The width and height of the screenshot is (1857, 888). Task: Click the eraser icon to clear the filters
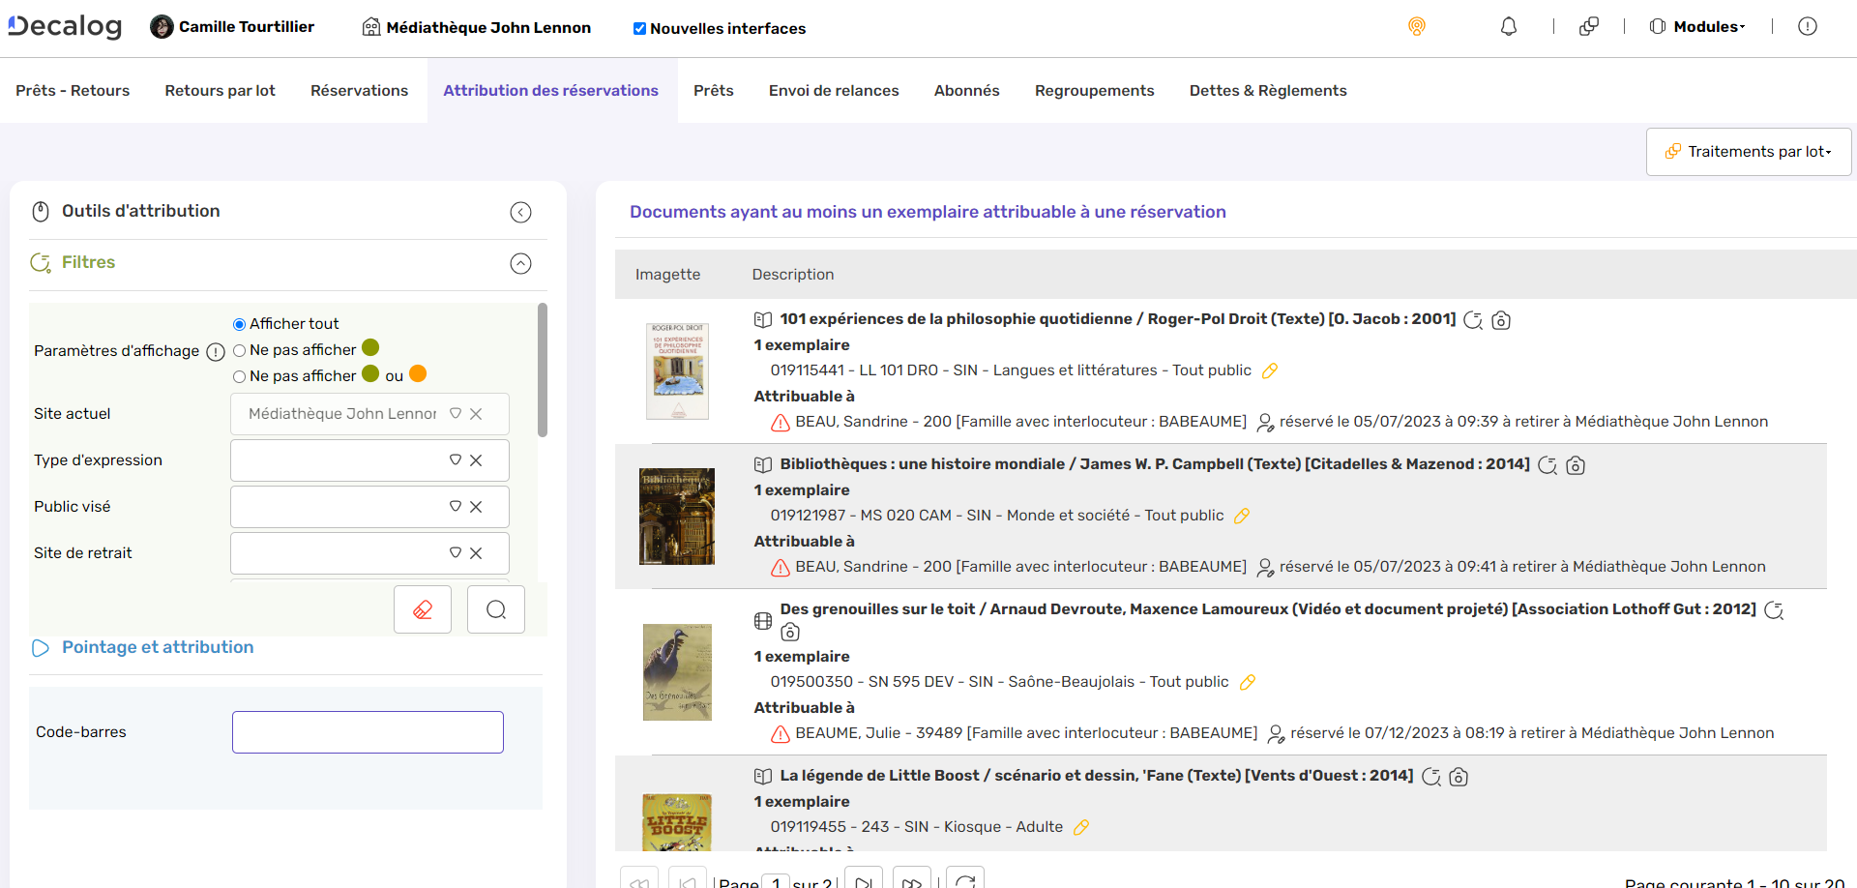422,609
